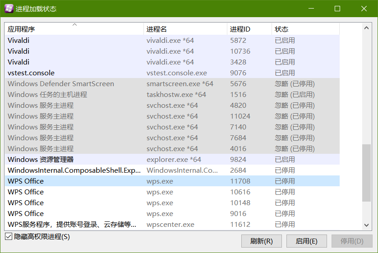Screen dimensions: 378x253
Task: Click the 忽略 (已启用) status for taskhostw
Action: pyautogui.click(x=295, y=95)
